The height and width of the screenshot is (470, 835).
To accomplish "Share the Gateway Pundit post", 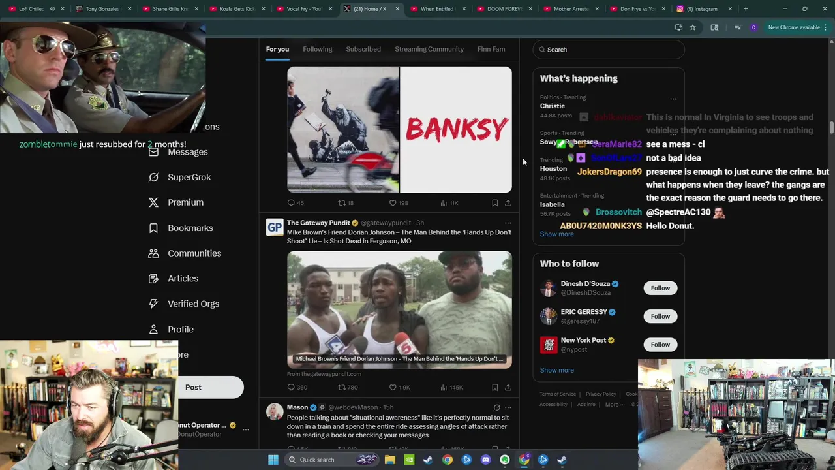I will click(508, 388).
